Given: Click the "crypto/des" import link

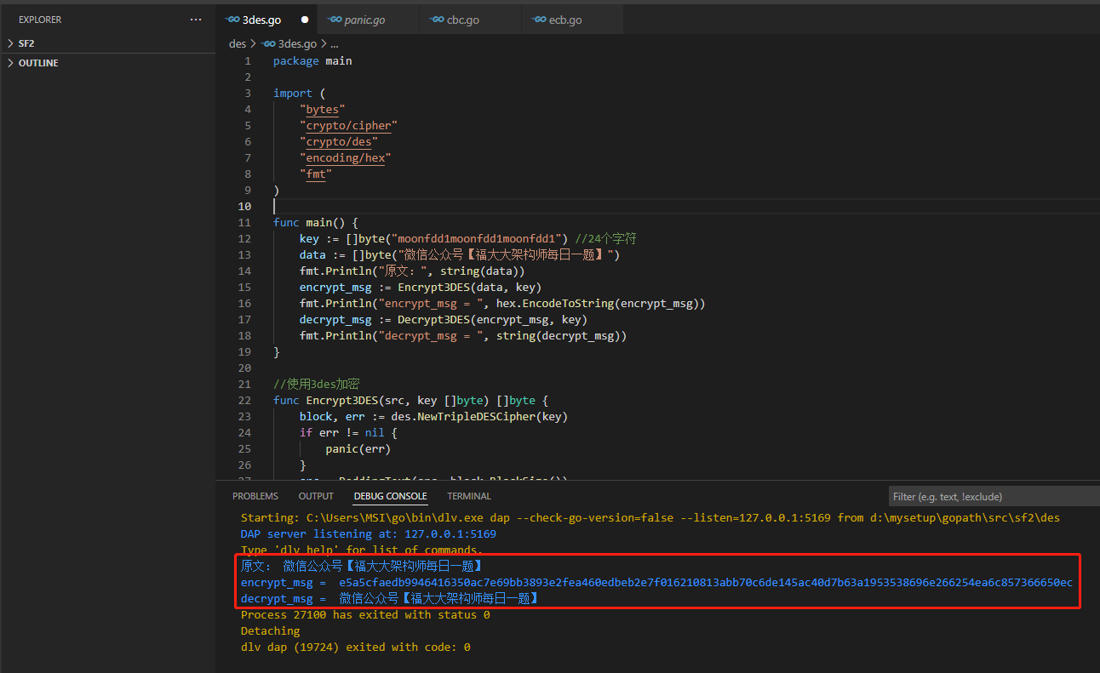Looking at the screenshot, I should click(339, 142).
